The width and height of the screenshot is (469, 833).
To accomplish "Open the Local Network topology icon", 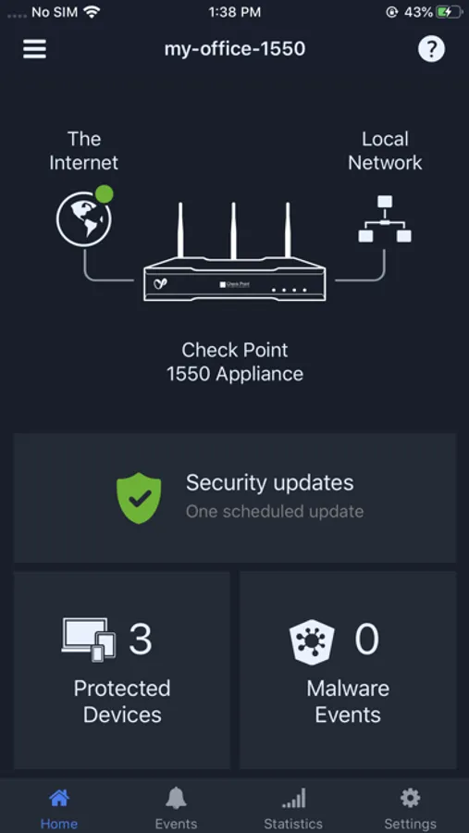I will (x=385, y=218).
